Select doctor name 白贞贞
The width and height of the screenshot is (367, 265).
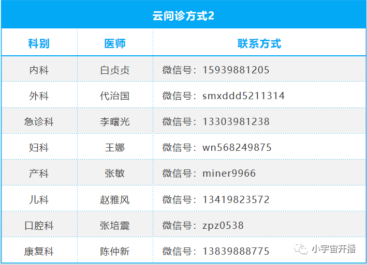pyautogui.click(x=115, y=70)
